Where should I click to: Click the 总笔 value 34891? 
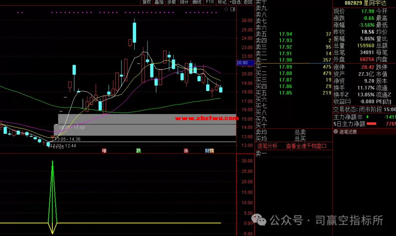coord(367,52)
